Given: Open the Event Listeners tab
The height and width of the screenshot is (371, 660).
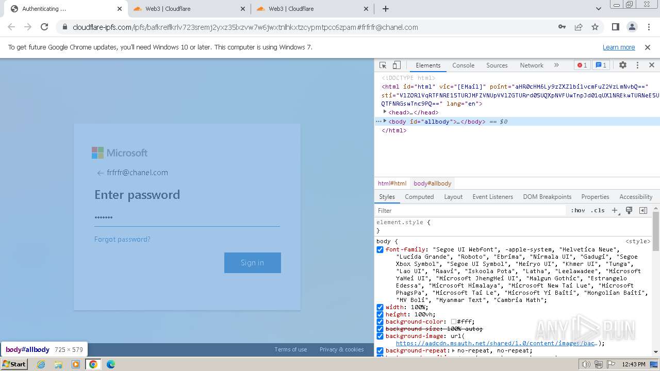Looking at the screenshot, I should (x=493, y=197).
